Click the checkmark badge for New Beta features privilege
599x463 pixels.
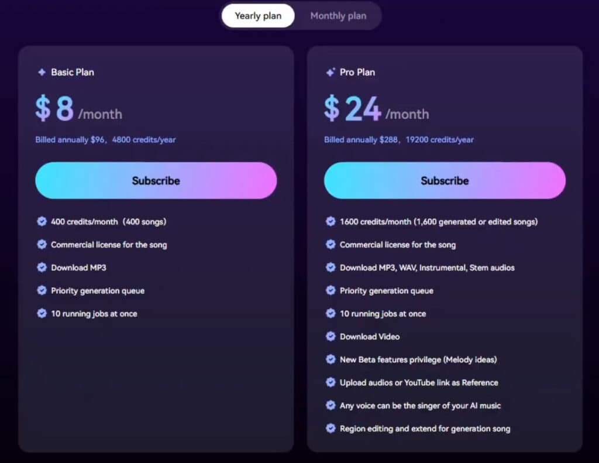coord(331,359)
